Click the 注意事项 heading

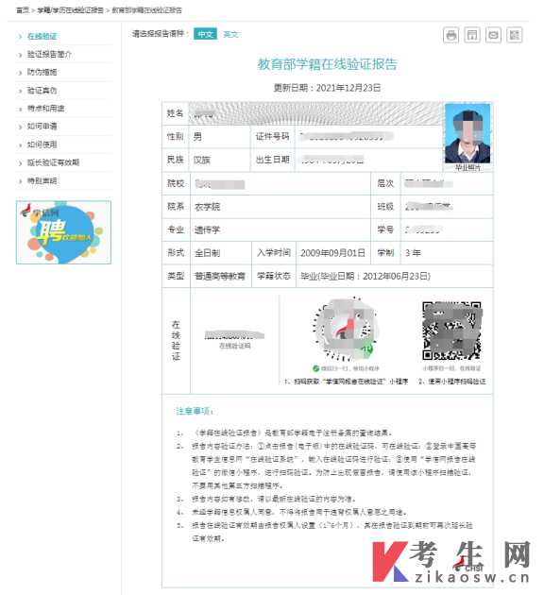[195, 412]
